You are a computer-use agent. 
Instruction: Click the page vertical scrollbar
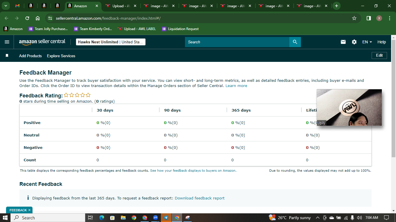pos(393,98)
